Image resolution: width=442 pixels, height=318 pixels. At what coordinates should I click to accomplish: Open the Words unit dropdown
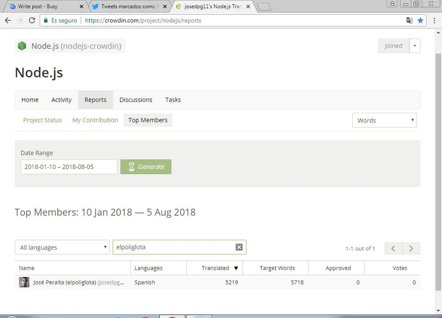click(384, 120)
